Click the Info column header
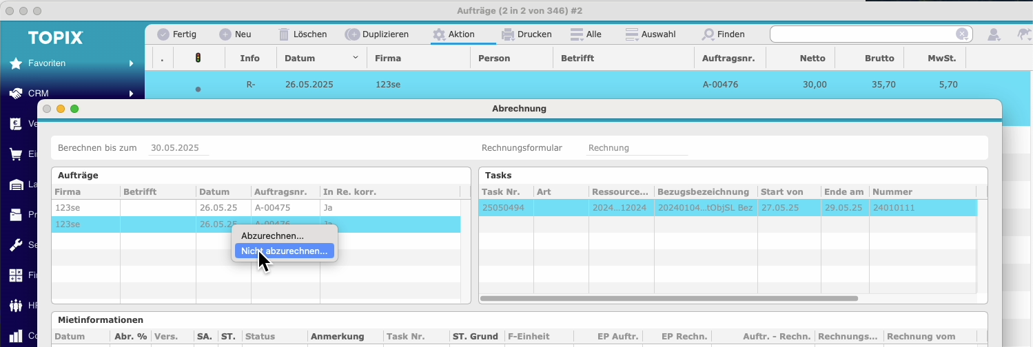The height and width of the screenshot is (347, 1033). (249, 59)
